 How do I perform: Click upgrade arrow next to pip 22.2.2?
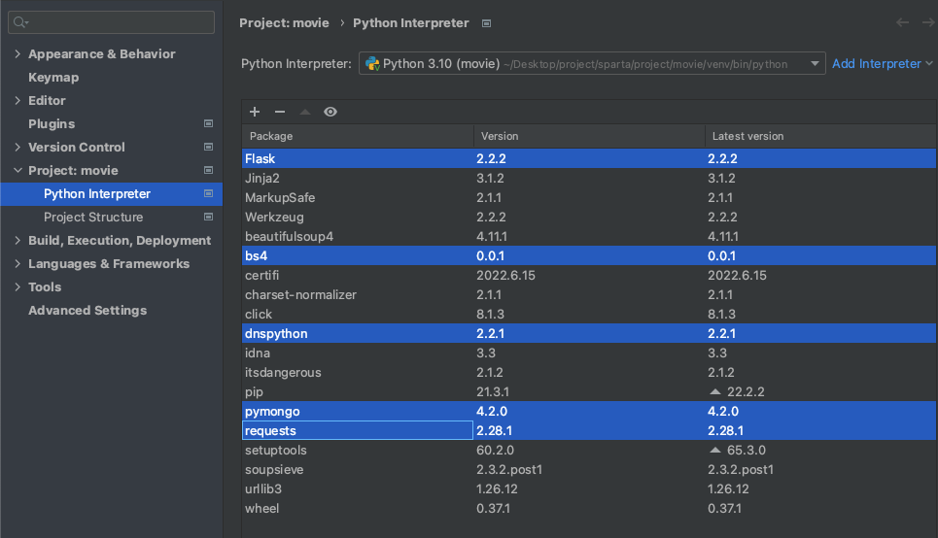[x=714, y=392]
